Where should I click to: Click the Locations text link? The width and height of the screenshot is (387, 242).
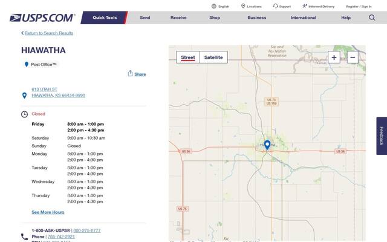(254, 7)
